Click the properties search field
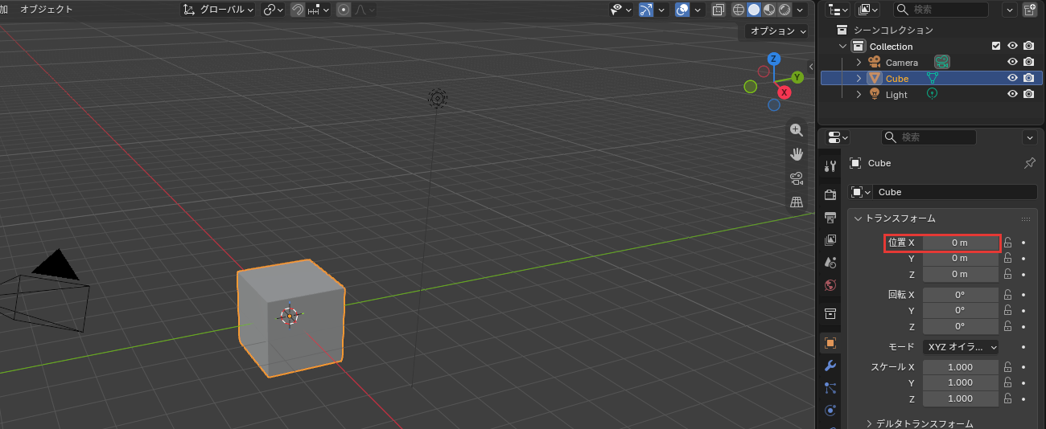The height and width of the screenshot is (429, 1046). coord(929,137)
